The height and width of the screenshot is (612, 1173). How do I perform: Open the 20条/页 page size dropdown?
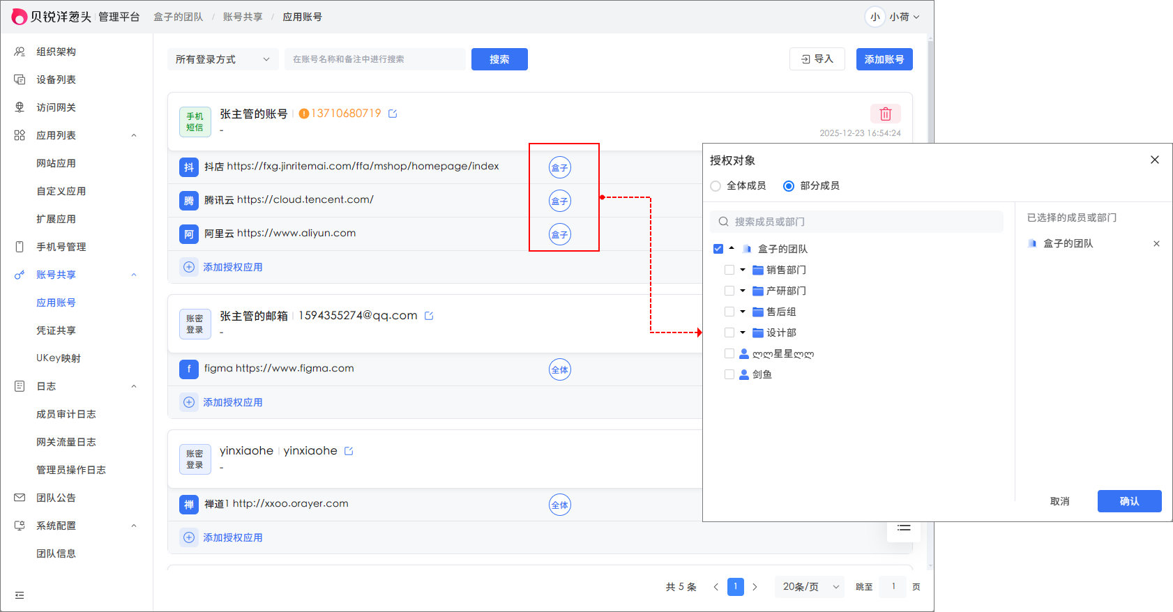[810, 587]
